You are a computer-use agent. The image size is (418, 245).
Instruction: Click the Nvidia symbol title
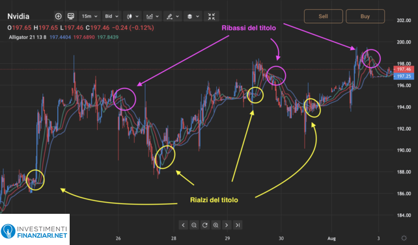[18, 16]
